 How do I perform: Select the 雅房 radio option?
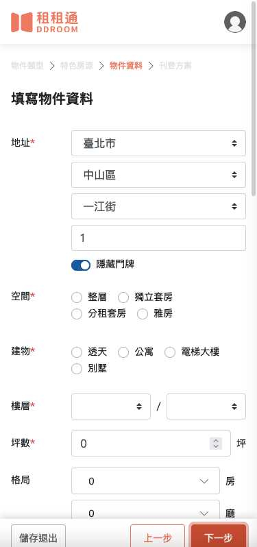[x=143, y=314]
